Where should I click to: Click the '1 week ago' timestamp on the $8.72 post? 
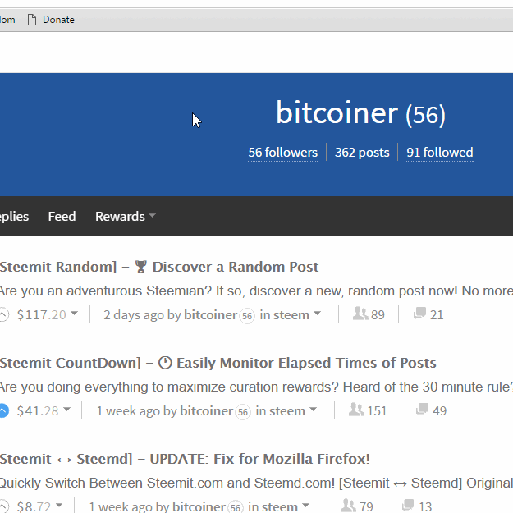pyautogui.click(x=121, y=506)
